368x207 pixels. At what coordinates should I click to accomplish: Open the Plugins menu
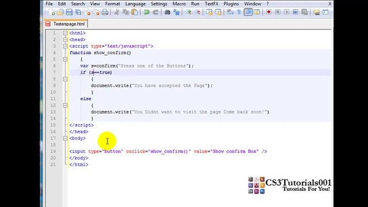pos(231,4)
